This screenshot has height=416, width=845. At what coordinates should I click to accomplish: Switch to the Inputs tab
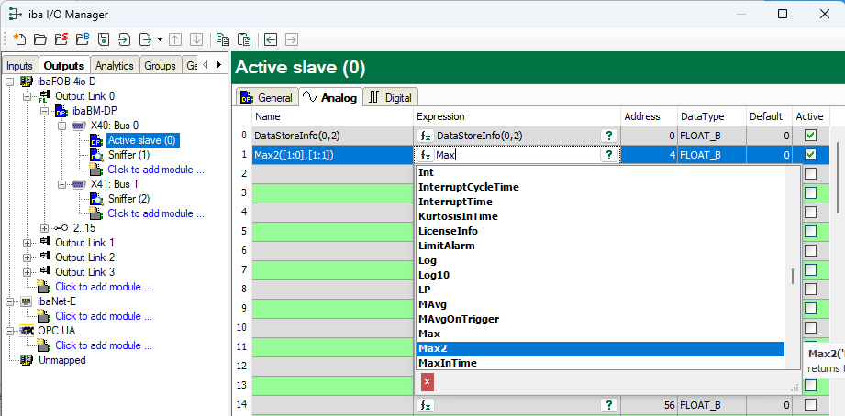pos(20,66)
